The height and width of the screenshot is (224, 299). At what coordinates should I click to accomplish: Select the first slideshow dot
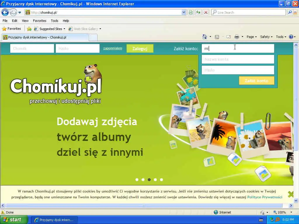coord(137,180)
